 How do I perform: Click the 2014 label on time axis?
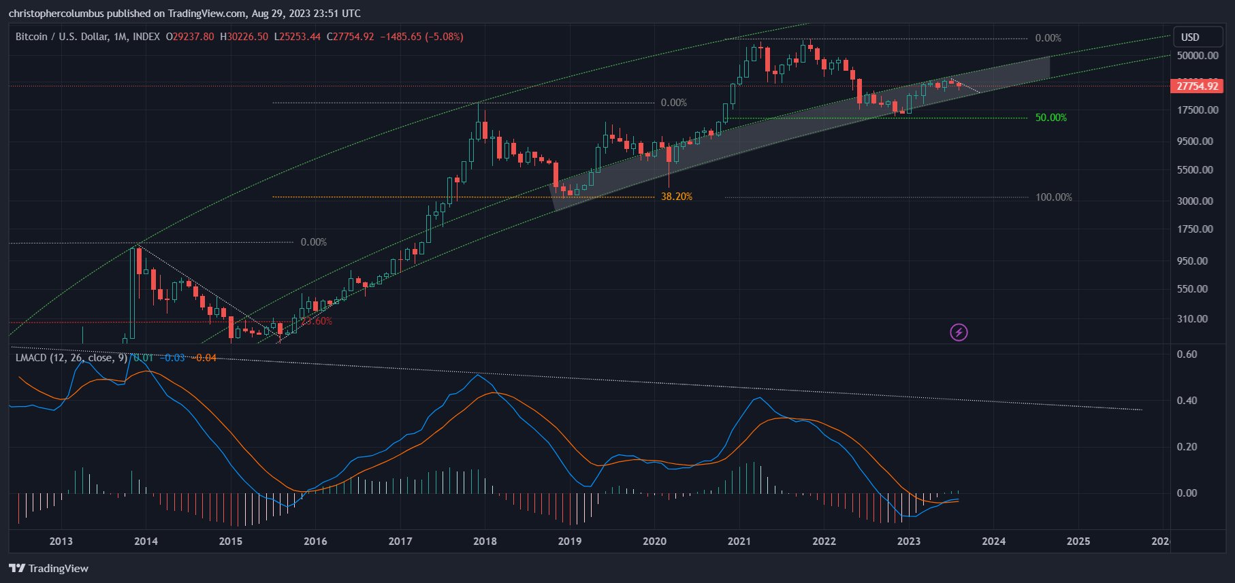(146, 542)
